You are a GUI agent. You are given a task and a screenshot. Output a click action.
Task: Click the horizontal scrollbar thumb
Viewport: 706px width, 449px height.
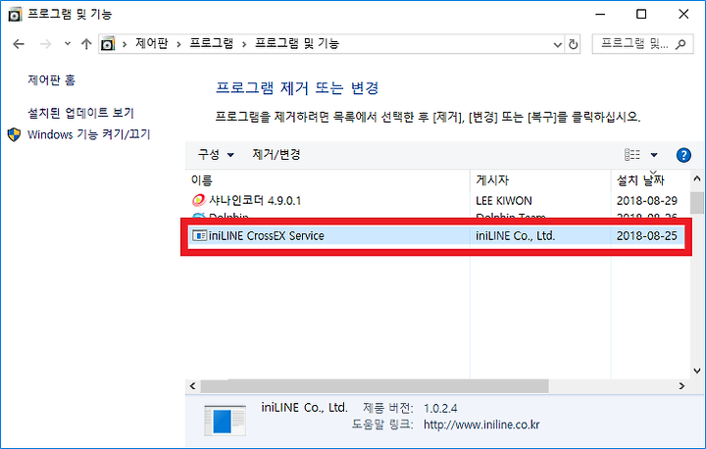tap(375, 386)
